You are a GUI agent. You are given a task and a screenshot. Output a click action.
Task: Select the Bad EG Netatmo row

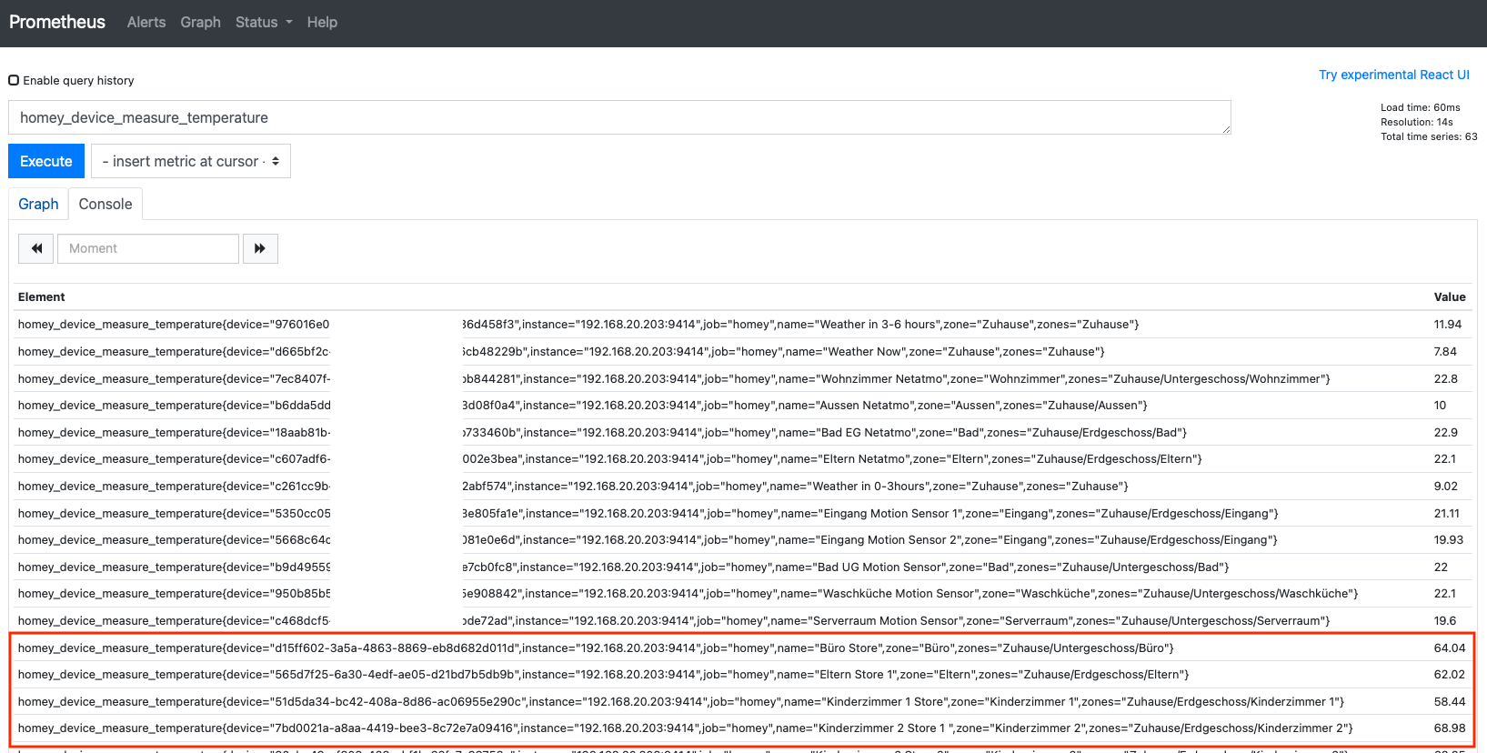(745, 432)
